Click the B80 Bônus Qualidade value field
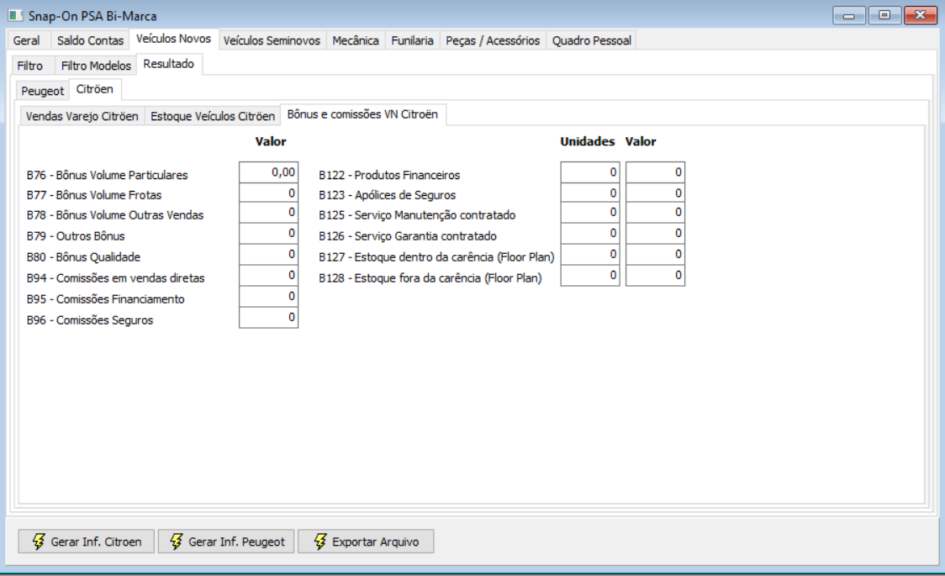Screen dimensions: 945x576 (269, 254)
